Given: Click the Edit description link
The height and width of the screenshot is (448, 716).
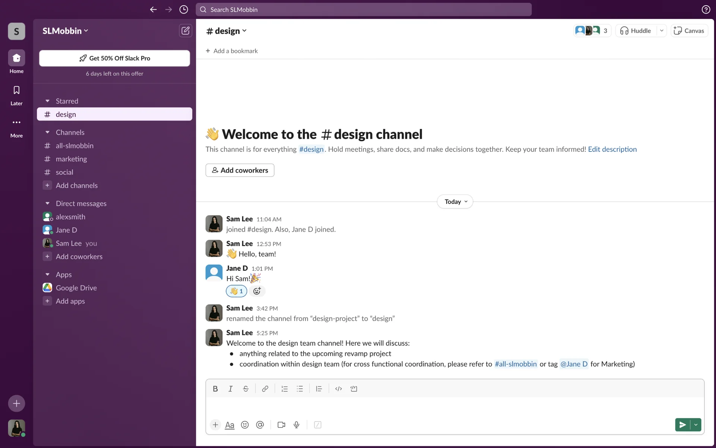Looking at the screenshot, I should pos(612,149).
